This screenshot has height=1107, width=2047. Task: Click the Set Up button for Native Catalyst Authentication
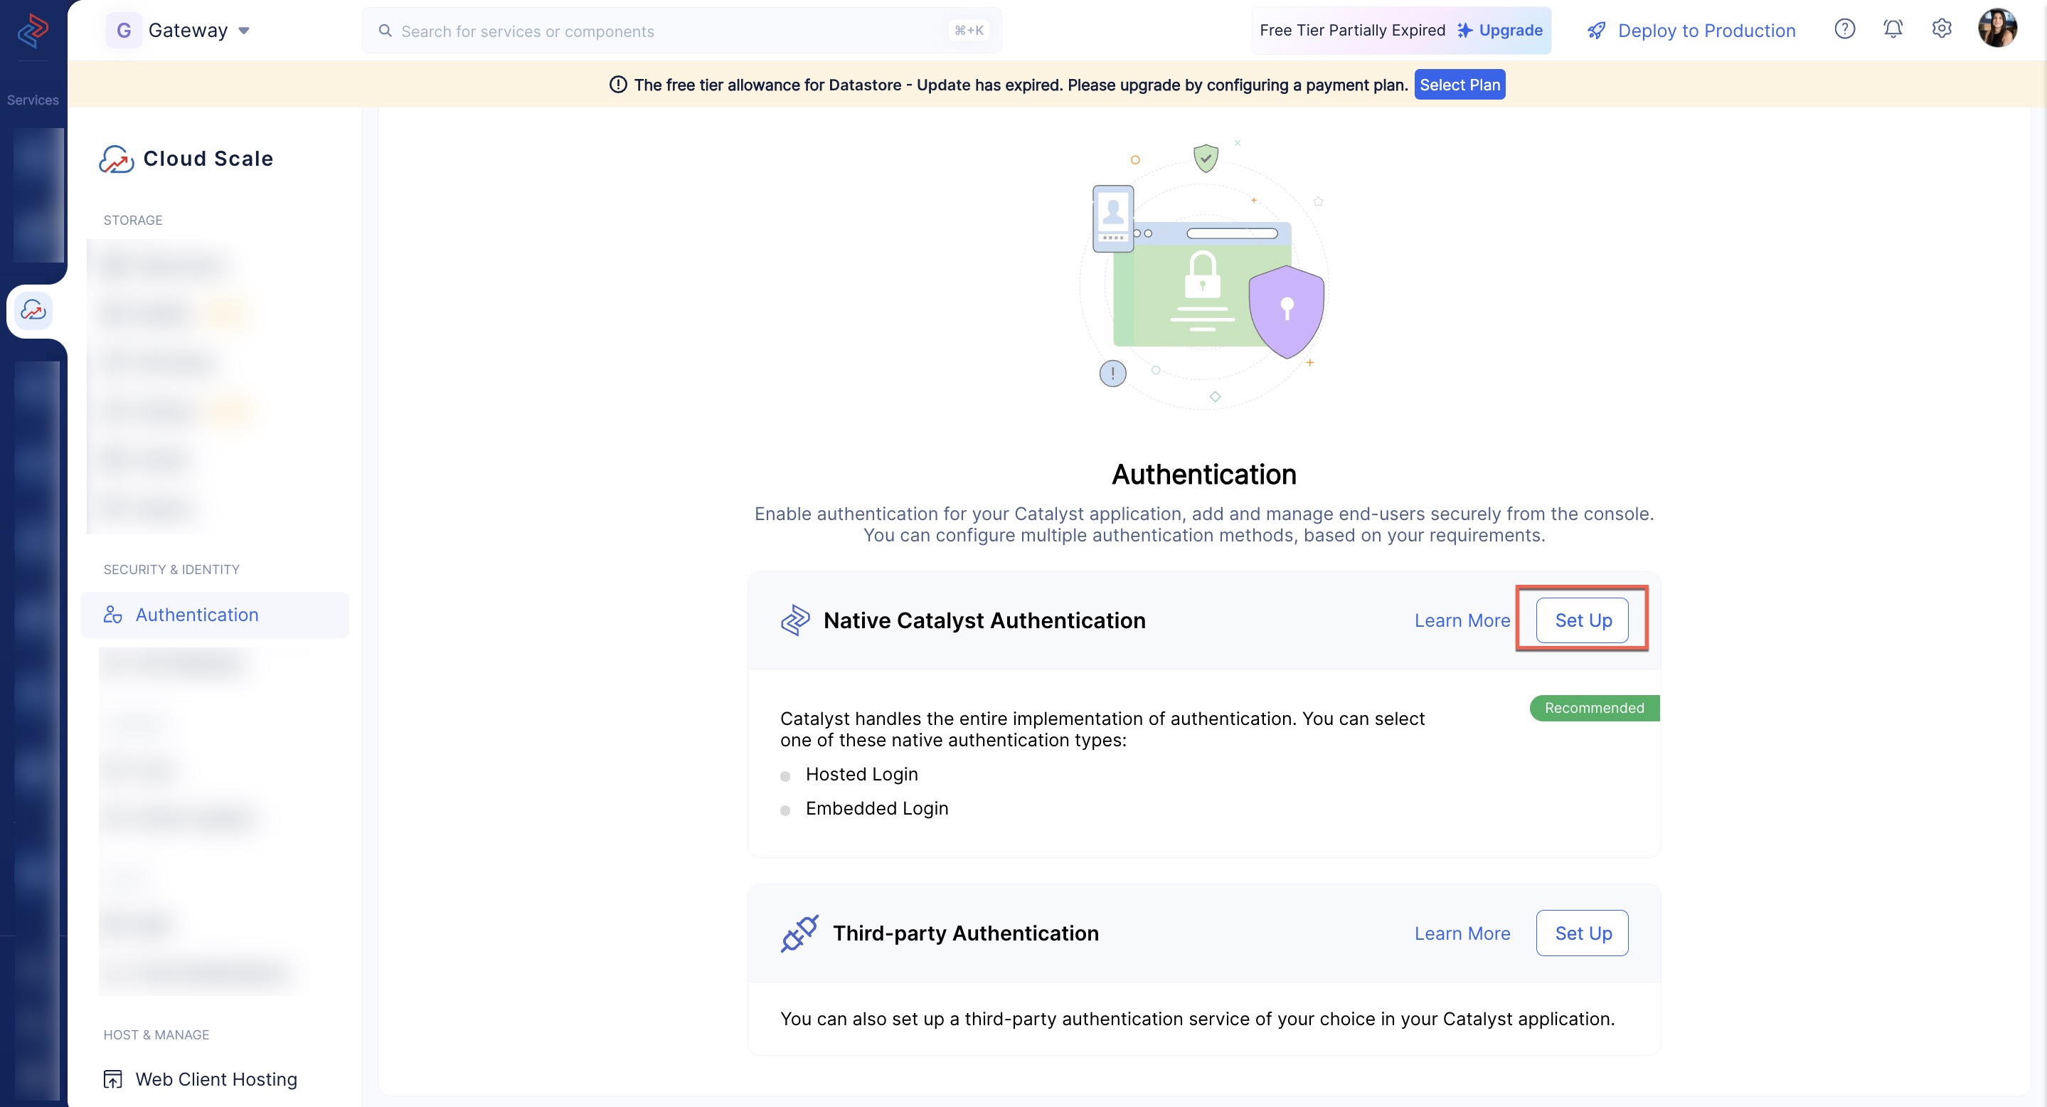pos(1583,619)
